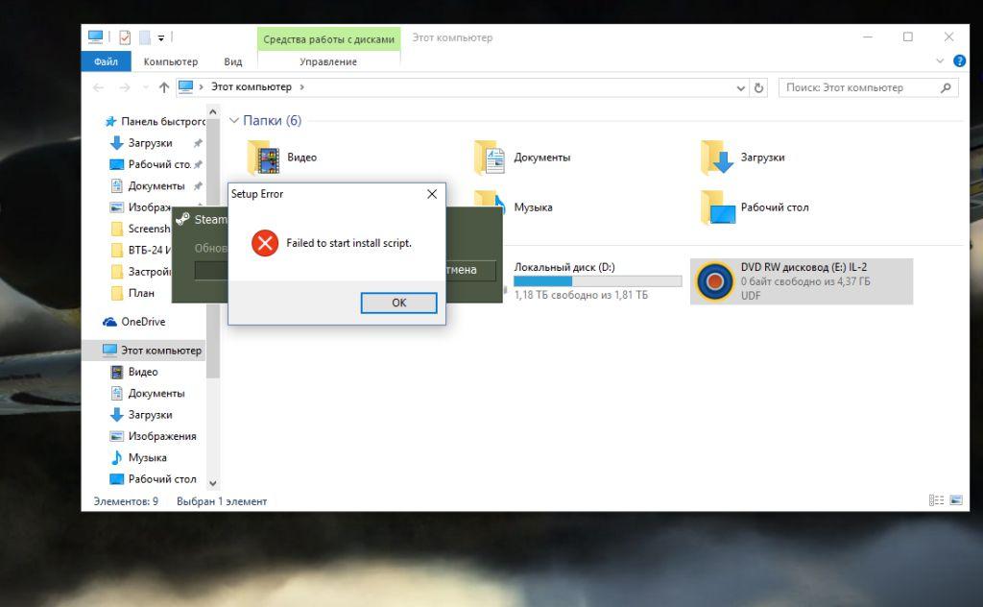Click OK in Setup Error dialog
983x607 pixels.
pos(398,303)
